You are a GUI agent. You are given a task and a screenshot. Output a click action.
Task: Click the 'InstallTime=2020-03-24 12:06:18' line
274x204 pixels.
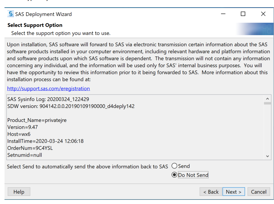(45, 141)
